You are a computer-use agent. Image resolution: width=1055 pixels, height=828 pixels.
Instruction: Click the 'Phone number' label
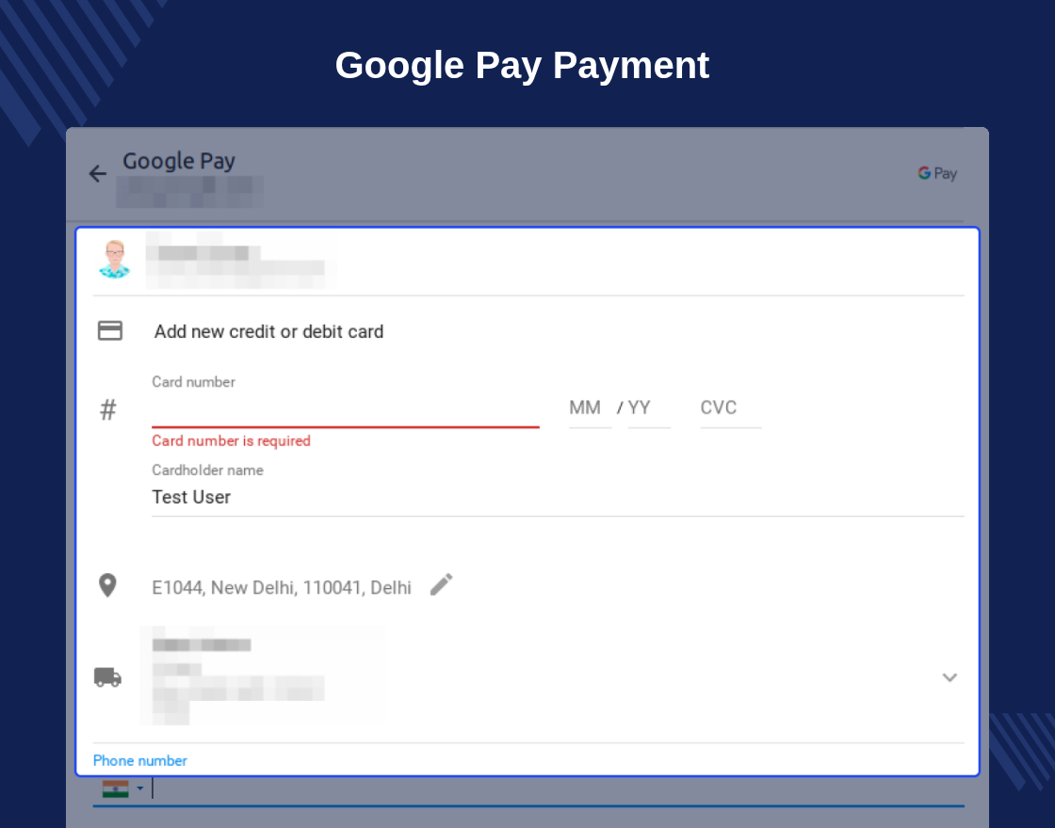click(x=140, y=761)
